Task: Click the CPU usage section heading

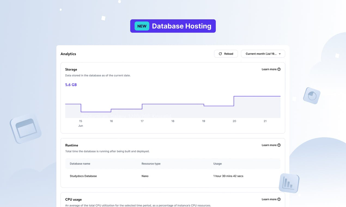Action: (x=73, y=199)
